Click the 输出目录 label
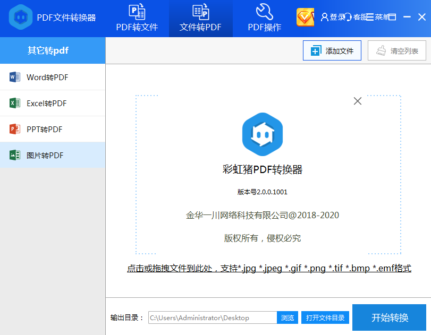 click(x=127, y=317)
